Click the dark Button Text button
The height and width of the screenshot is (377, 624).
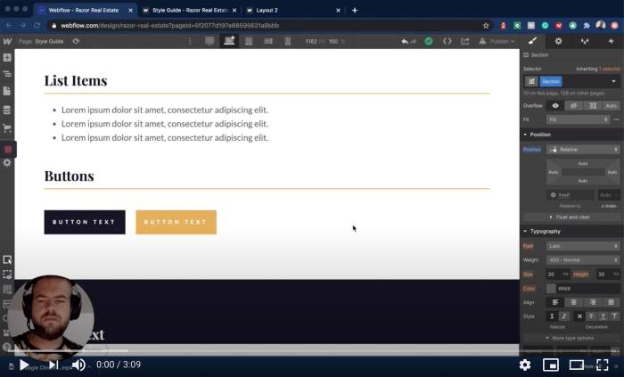click(x=85, y=222)
